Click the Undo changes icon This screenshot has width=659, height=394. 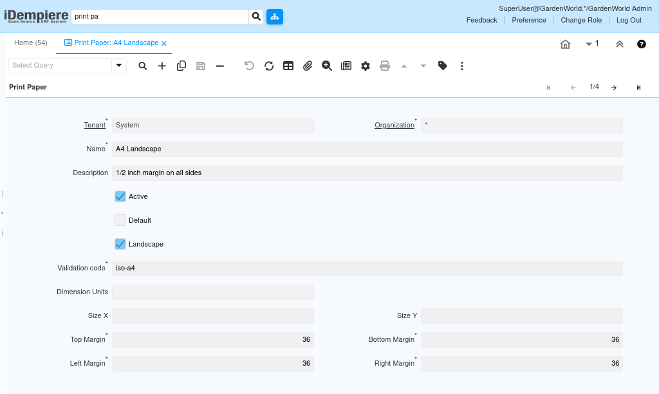249,66
